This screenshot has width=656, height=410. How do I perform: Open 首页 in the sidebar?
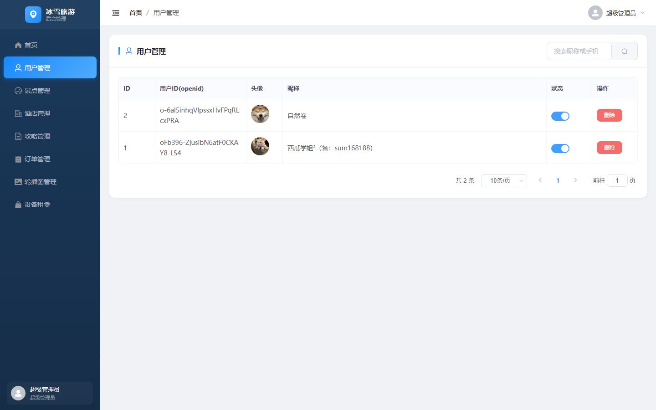point(50,45)
